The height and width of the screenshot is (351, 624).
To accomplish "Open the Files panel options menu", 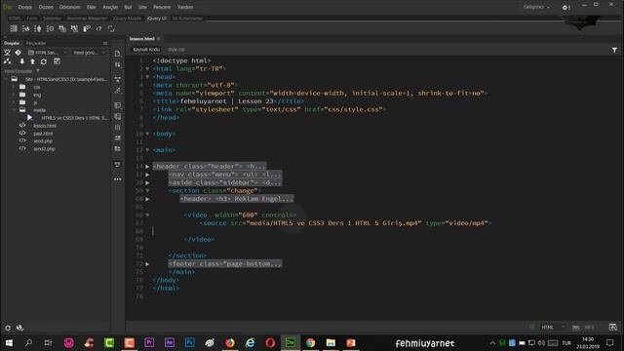I will [105, 43].
